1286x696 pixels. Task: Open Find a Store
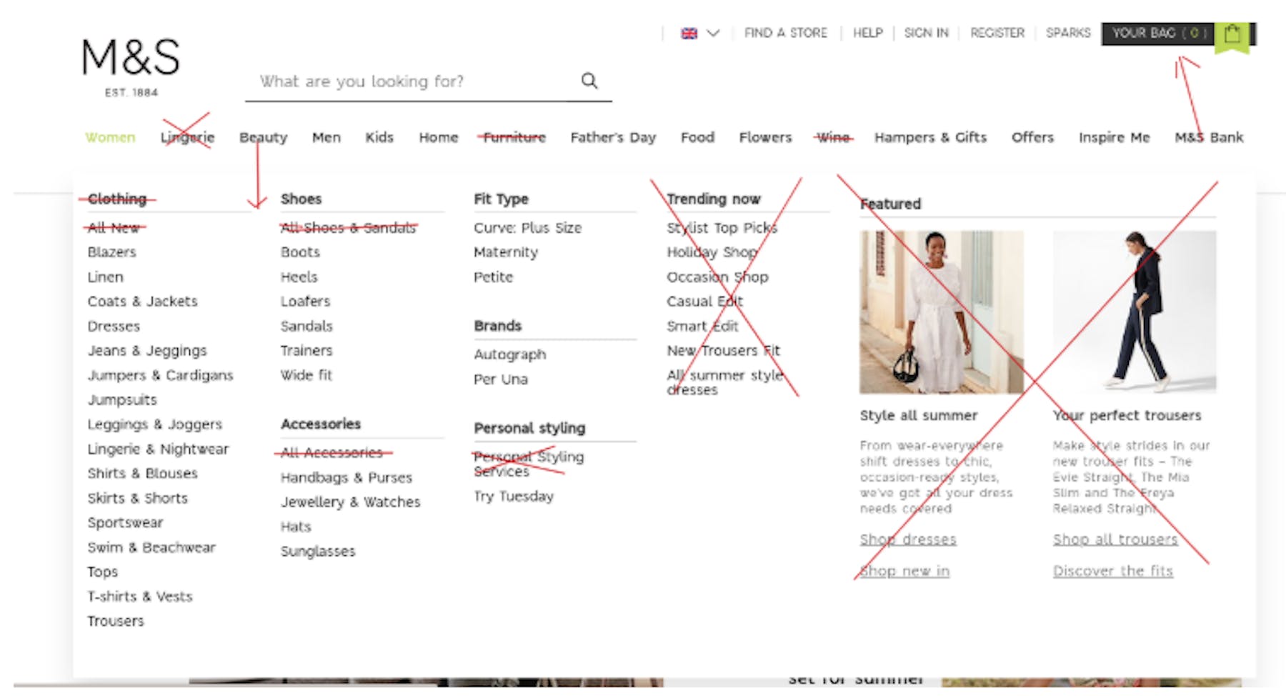(786, 33)
